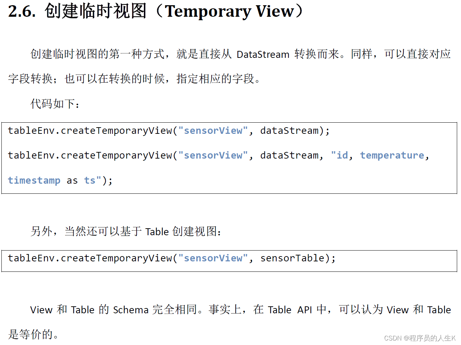Click the word Schema in the final paragraph
Viewport: 461px width, 345px height.
click(x=131, y=310)
